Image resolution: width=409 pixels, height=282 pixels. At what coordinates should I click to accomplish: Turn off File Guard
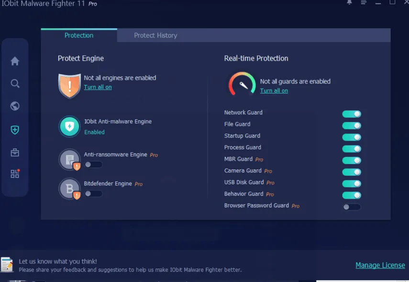pos(352,125)
